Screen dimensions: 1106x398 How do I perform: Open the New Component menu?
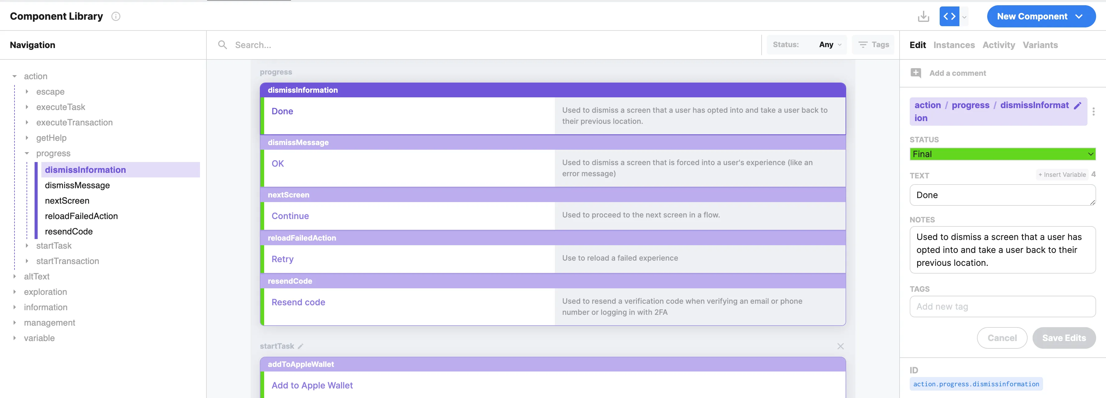1041,17
